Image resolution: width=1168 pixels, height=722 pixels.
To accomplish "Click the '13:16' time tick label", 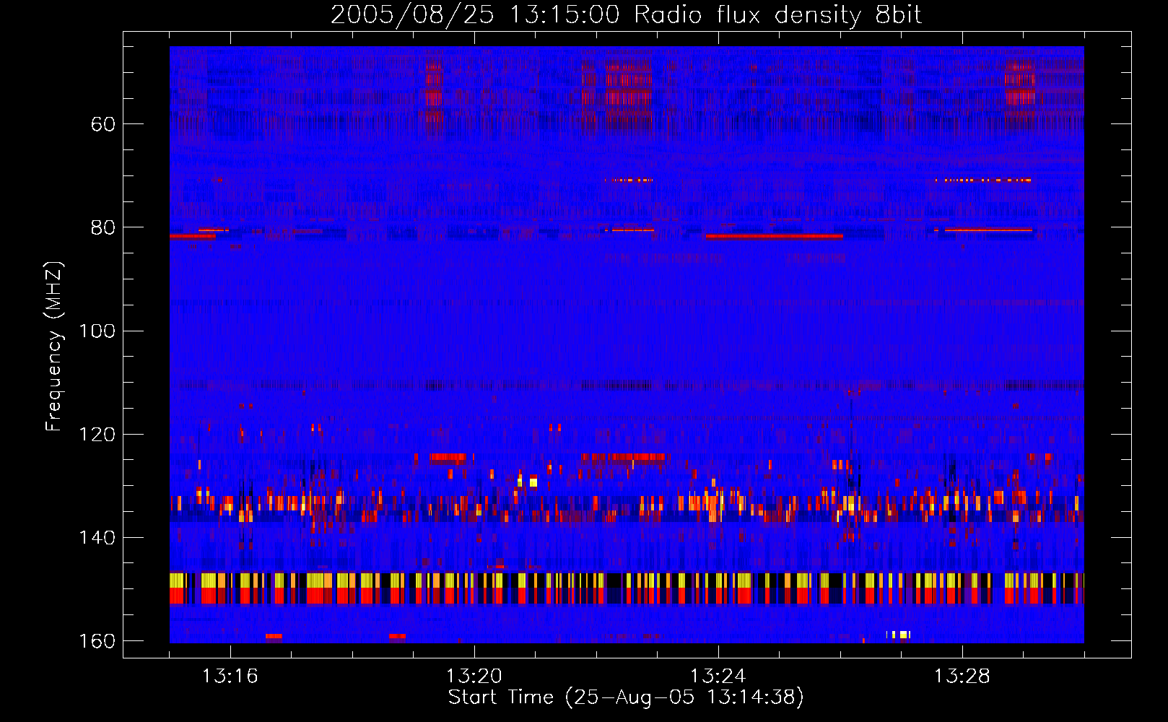I will pos(230,677).
